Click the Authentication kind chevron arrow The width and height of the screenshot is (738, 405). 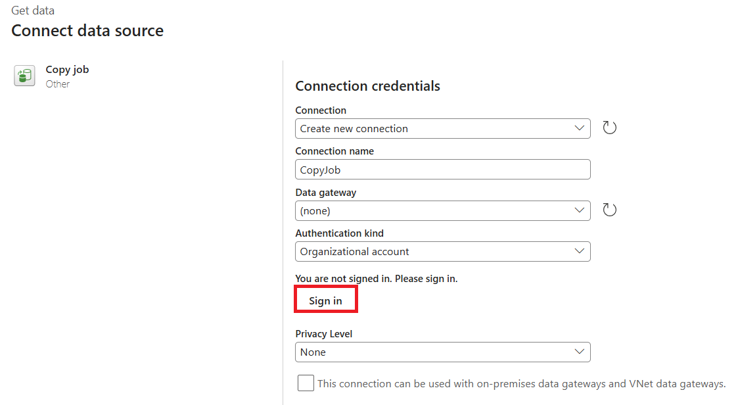click(x=579, y=251)
